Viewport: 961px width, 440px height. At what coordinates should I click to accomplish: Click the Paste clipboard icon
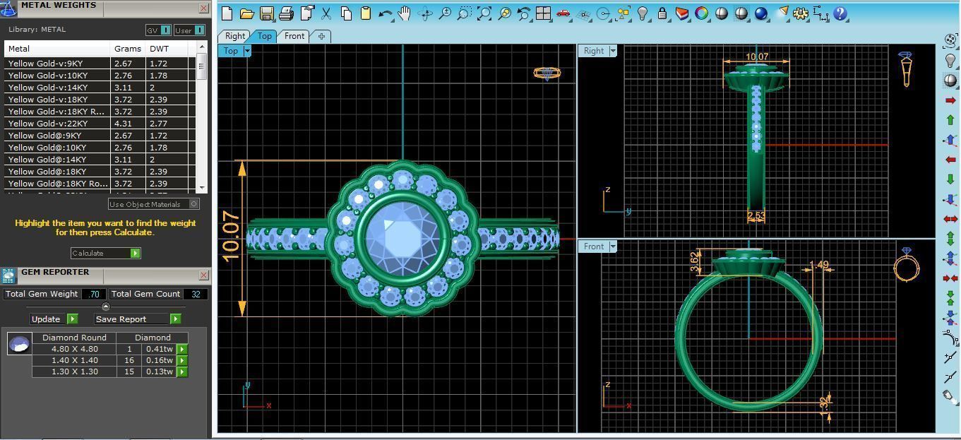pos(366,13)
